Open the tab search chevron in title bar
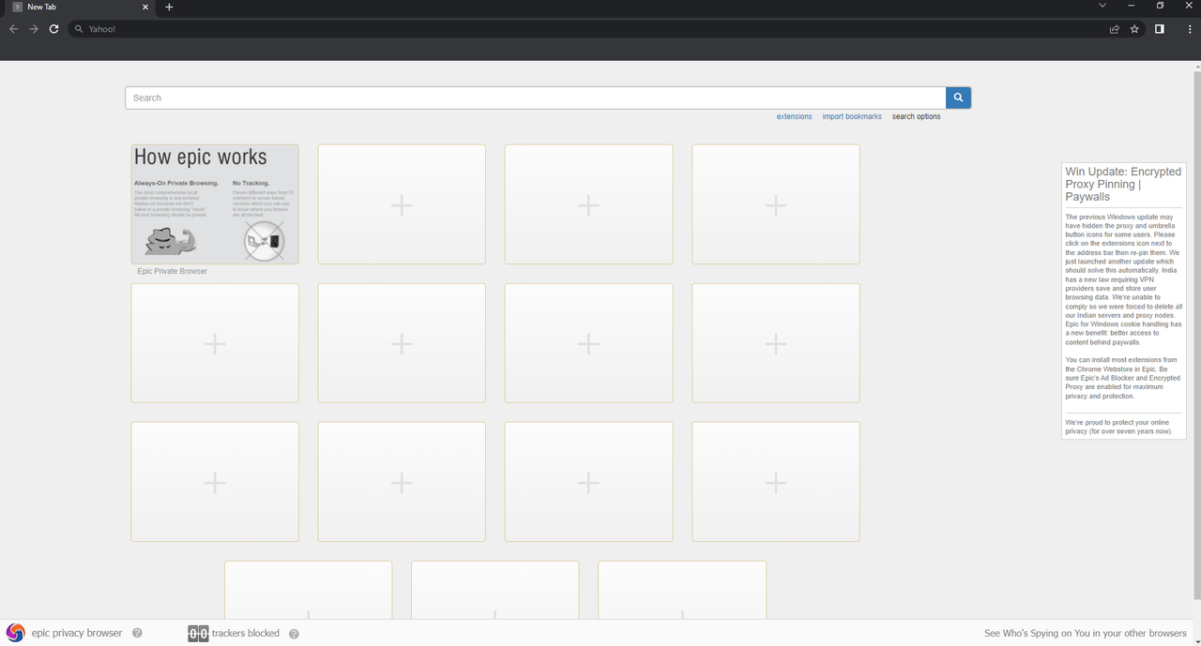This screenshot has height=646, width=1201. pyautogui.click(x=1102, y=6)
